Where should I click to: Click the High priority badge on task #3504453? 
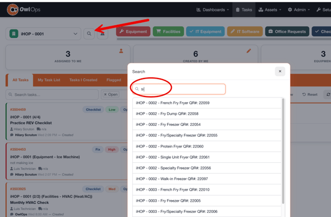112,149
